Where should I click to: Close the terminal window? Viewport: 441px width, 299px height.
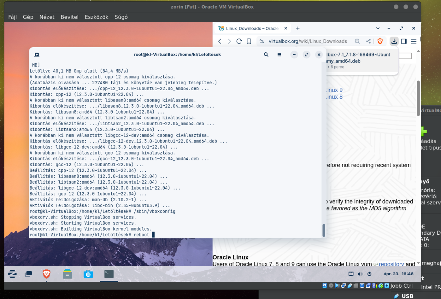[319, 54]
